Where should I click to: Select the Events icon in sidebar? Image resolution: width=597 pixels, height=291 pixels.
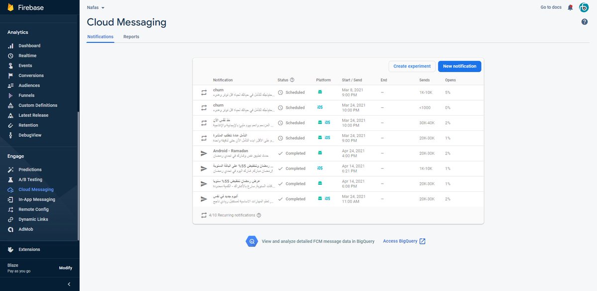point(10,66)
